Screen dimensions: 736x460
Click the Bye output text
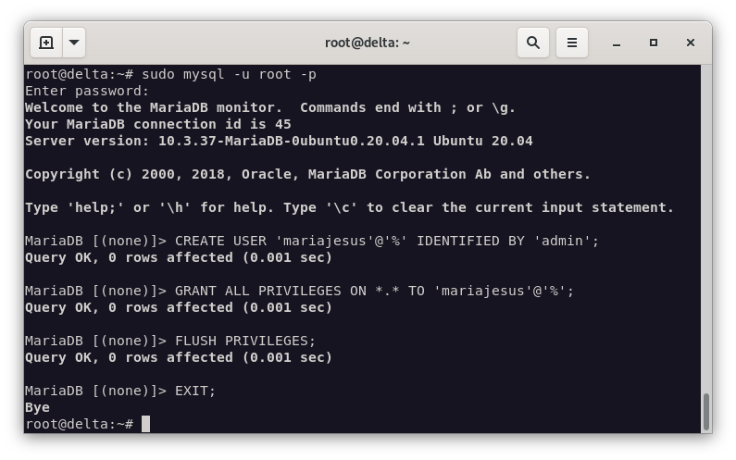coord(38,407)
